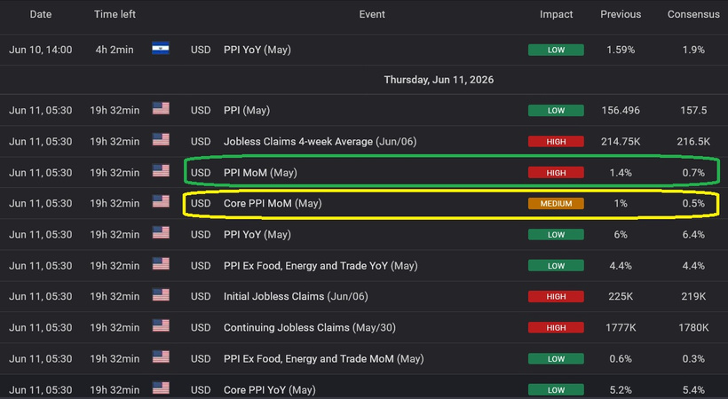
Task: Click the US flag in the Core PPI MoM row
Action: [161, 202]
